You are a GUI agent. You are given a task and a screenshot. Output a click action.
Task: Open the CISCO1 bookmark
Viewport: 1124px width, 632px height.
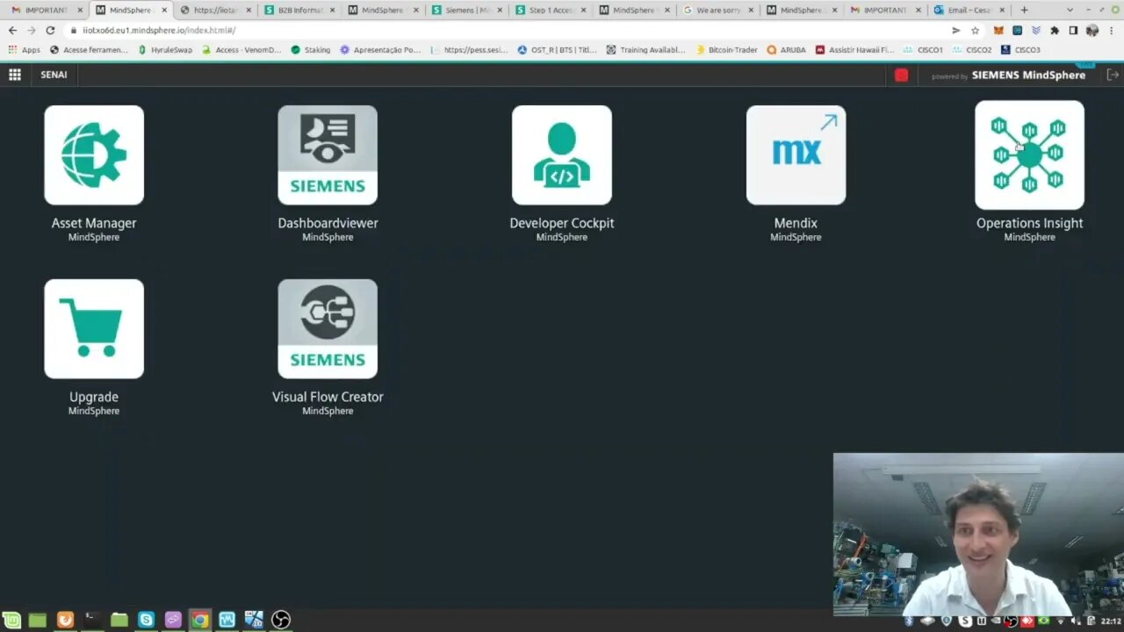pos(923,50)
